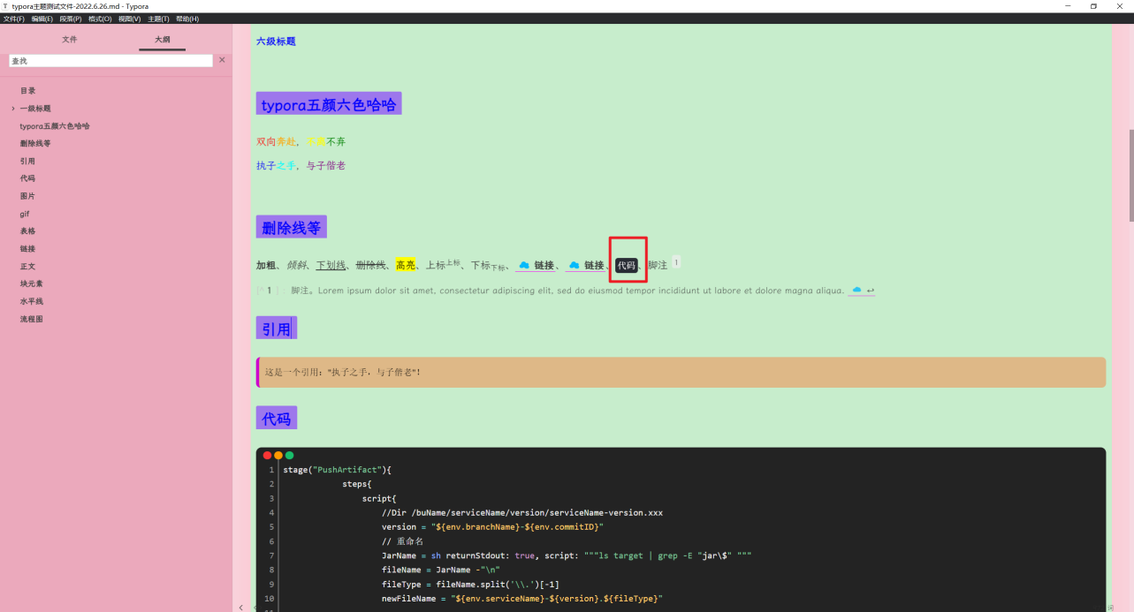Open the 编辑(E) menu
The height and width of the screenshot is (612, 1134).
point(42,19)
